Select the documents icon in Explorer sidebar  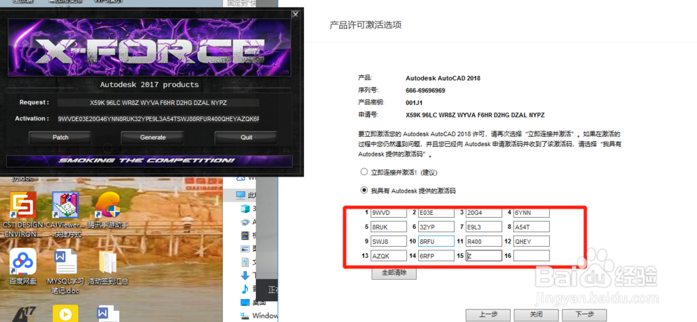tap(245, 262)
